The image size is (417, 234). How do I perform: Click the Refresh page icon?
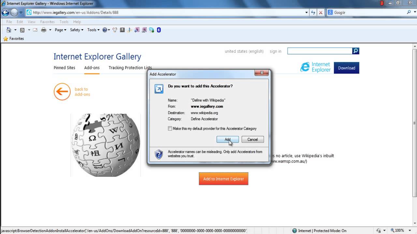tap(313, 12)
